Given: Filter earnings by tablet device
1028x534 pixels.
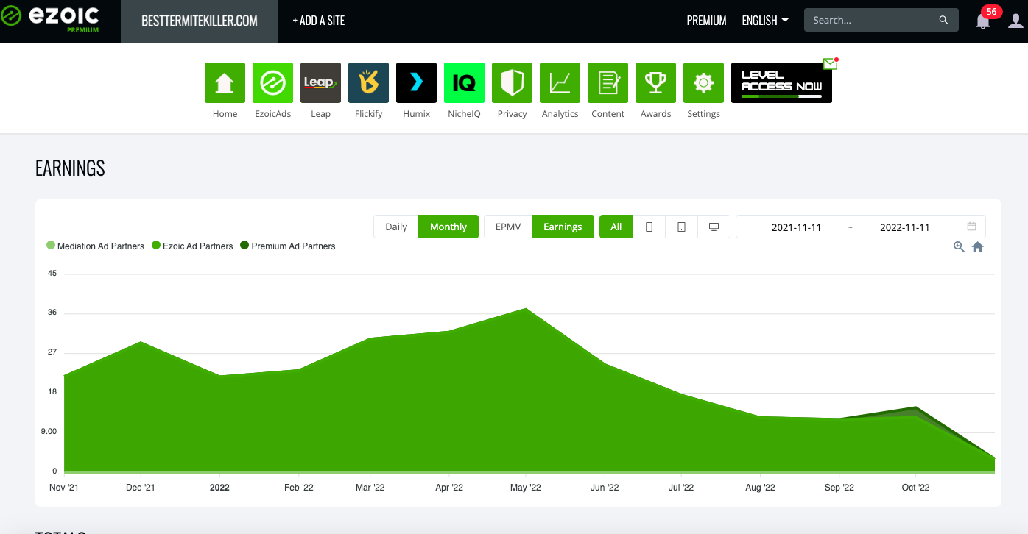Looking at the screenshot, I should point(681,227).
